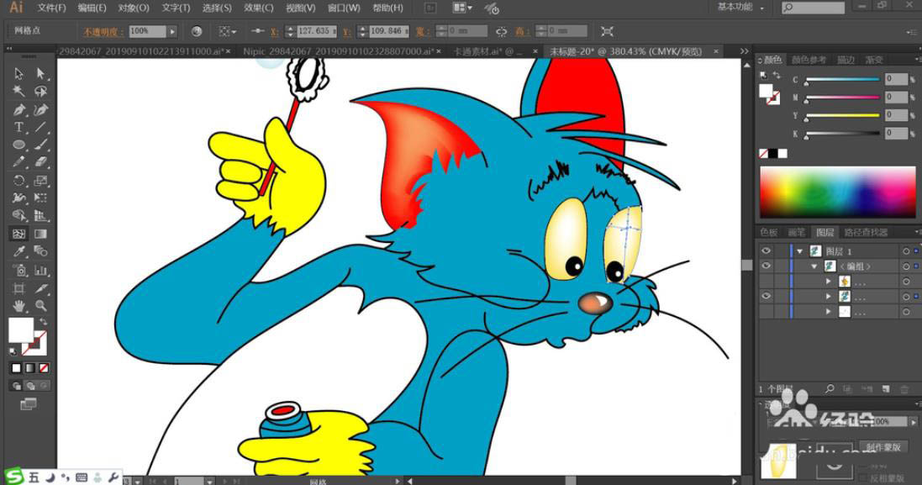Select the Zoom magnifier tool
Viewport: 922px width, 485px height.
[x=40, y=306]
